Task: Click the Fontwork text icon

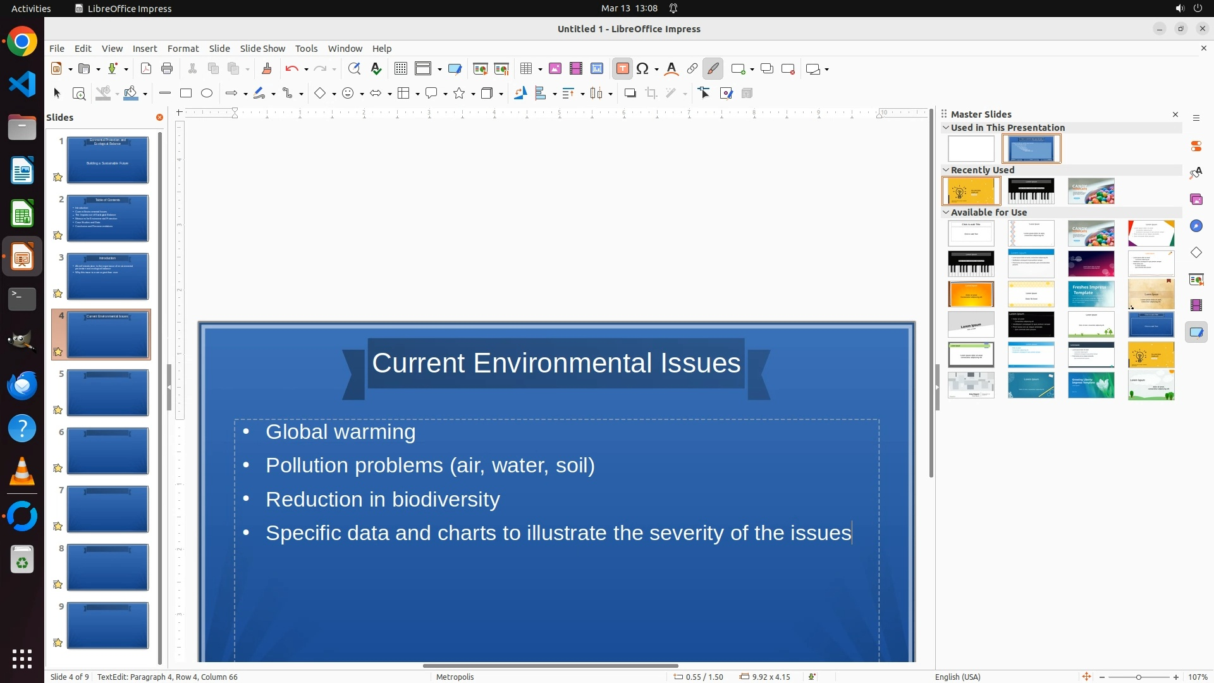Action: tap(671, 69)
